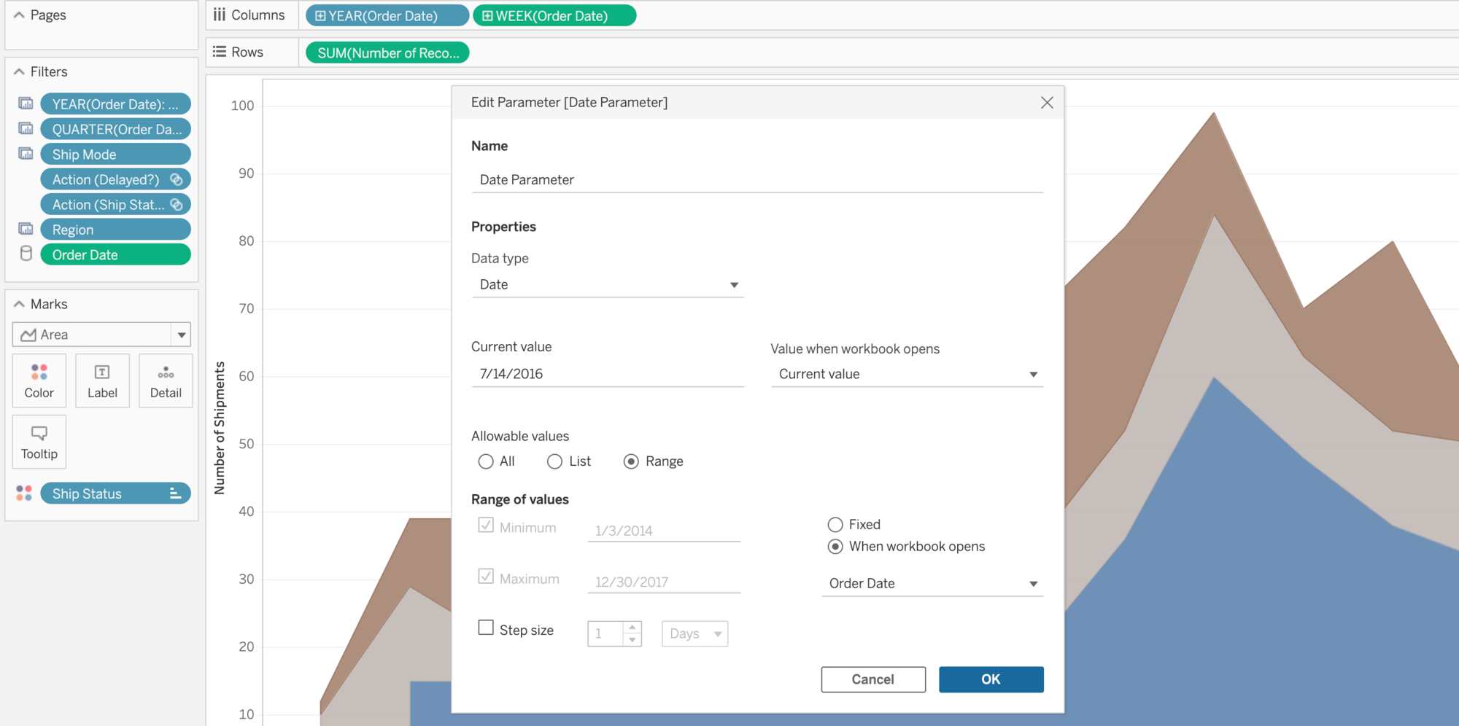Viewport: 1459px width, 726px height.
Task: Click the Color marks card icon
Action: click(x=39, y=372)
